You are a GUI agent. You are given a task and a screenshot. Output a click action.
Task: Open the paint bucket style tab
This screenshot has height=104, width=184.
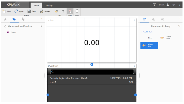[x=153, y=19]
